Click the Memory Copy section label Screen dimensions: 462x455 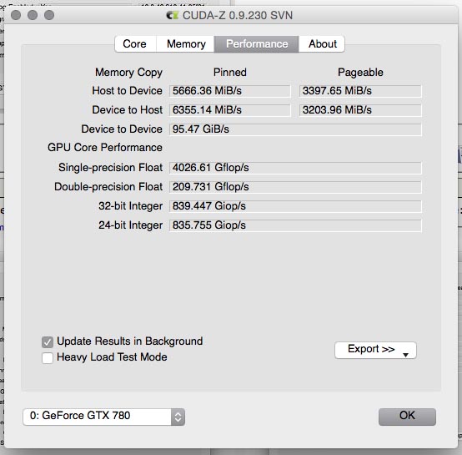[x=128, y=73]
